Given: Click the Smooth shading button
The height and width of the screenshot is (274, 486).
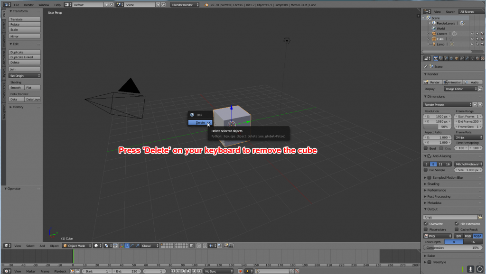Looking at the screenshot, I should (17, 88).
